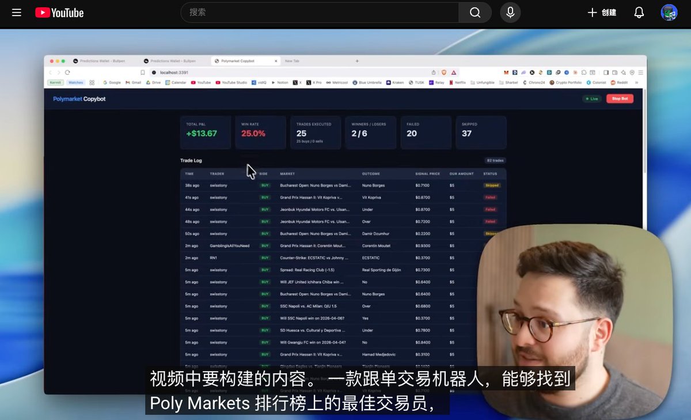Click the Corentin Moutet outcome cell
The width and height of the screenshot is (691, 420).
coord(376,246)
